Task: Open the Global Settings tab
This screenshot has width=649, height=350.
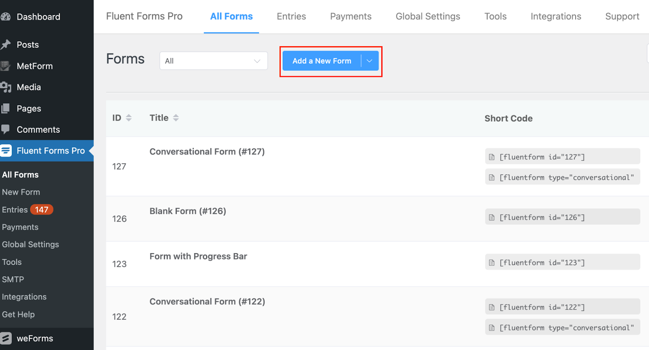Action: tap(428, 17)
